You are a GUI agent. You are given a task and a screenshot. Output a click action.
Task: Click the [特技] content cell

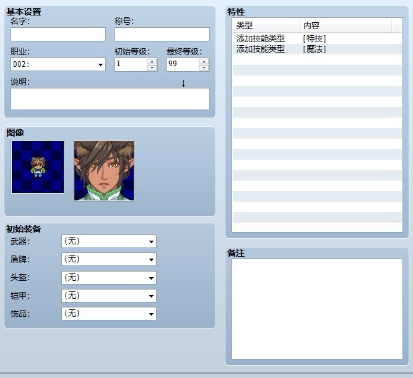(x=315, y=39)
